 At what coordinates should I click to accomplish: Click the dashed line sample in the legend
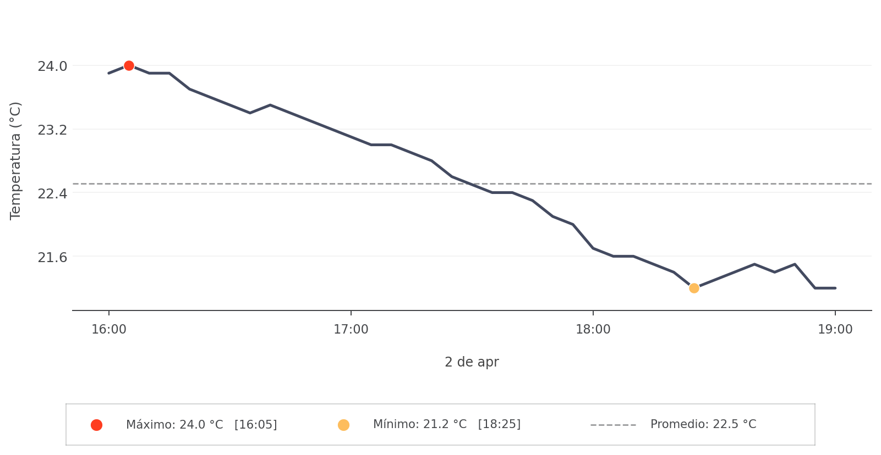click(613, 425)
